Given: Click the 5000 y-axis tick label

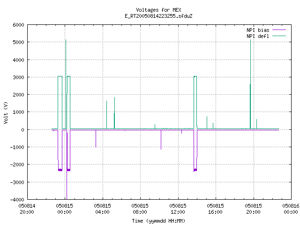Looking at the screenshot, I should [18, 42].
